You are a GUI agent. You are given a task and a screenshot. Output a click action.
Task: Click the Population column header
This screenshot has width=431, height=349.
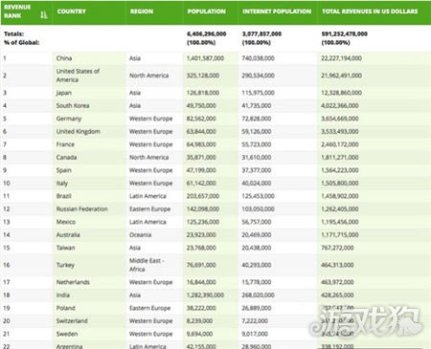206,11
